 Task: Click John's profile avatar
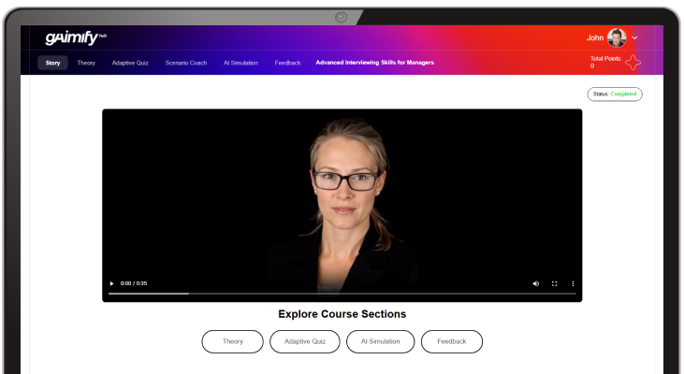(x=617, y=37)
